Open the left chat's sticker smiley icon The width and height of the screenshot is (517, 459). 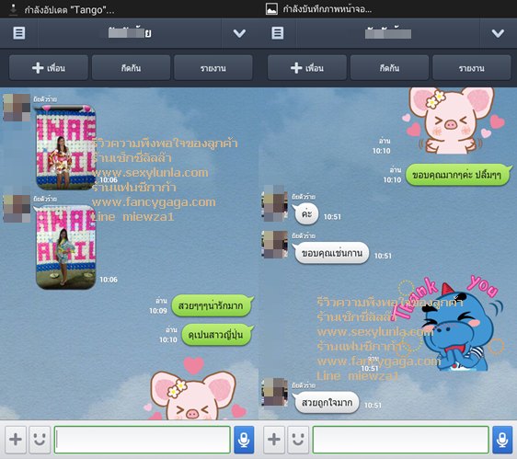40,440
